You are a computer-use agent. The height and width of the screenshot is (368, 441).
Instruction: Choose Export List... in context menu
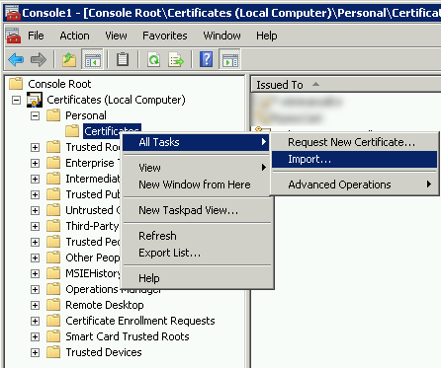coord(197,253)
